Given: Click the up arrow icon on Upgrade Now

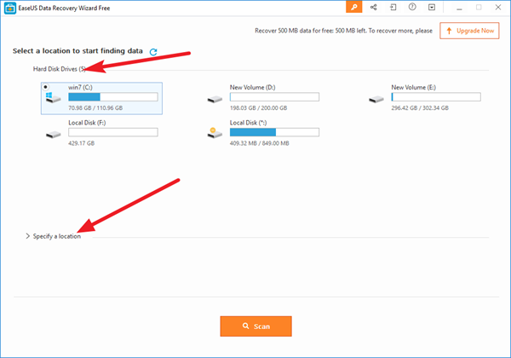Looking at the screenshot, I should point(449,31).
